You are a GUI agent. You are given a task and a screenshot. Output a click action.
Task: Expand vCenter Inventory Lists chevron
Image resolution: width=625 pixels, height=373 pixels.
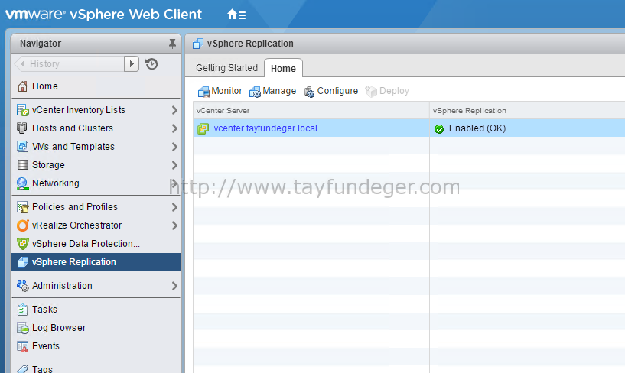click(x=174, y=110)
